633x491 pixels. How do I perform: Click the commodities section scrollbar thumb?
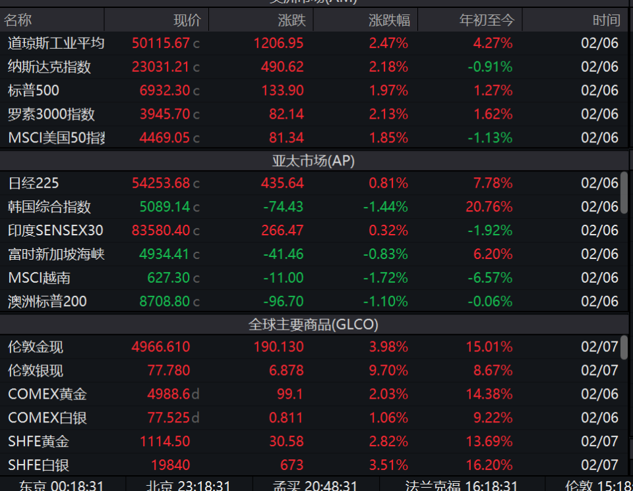624,347
